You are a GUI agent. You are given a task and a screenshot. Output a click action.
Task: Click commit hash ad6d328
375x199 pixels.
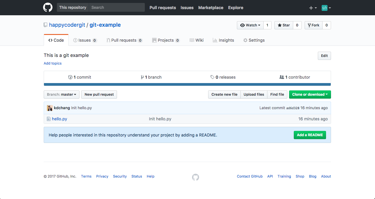(293, 108)
